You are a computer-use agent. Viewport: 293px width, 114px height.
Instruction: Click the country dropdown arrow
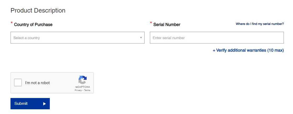point(141,38)
